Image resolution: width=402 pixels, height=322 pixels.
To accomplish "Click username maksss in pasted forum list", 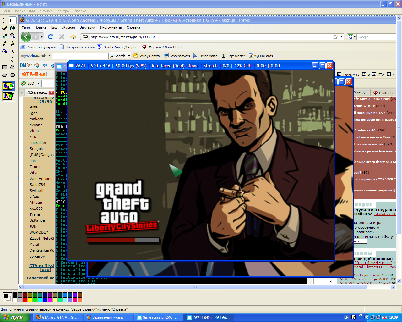I will coord(36,119).
